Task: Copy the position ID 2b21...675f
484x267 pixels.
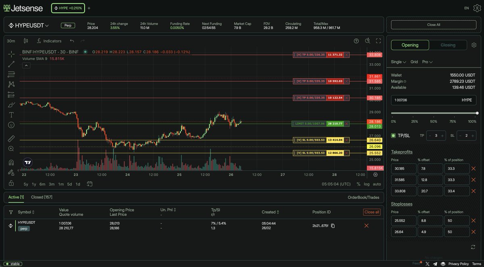Action: (333, 226)
